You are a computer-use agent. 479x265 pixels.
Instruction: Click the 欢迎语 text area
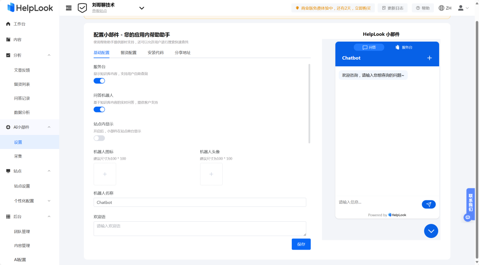(200, 228)
